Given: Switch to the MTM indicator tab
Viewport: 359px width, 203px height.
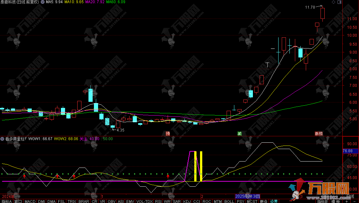Looking at the screenshot, I should (218, 201).
